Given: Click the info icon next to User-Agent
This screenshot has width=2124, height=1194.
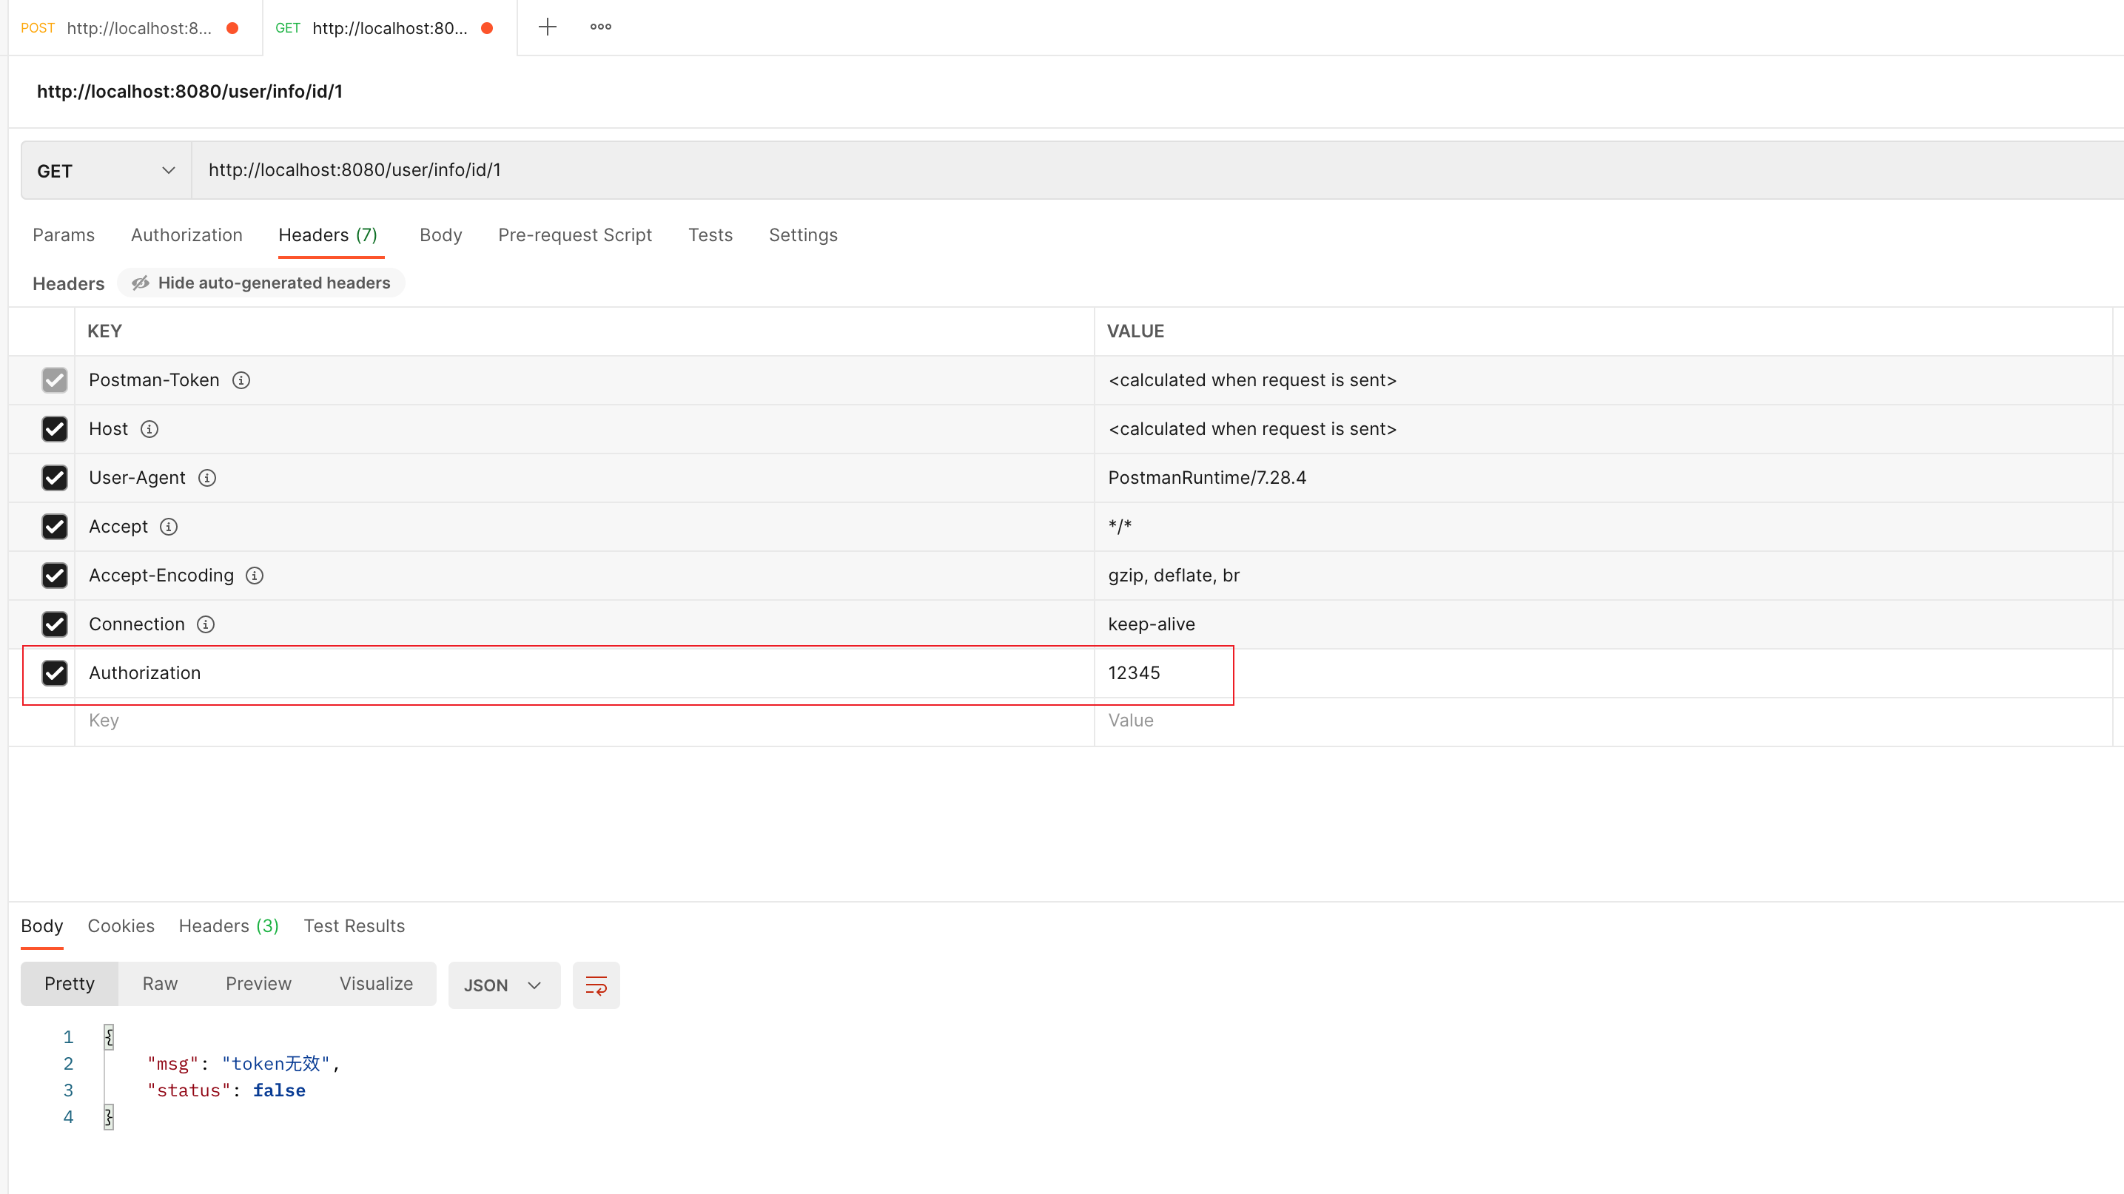Looking at the screenshot, I should [207, 478].
